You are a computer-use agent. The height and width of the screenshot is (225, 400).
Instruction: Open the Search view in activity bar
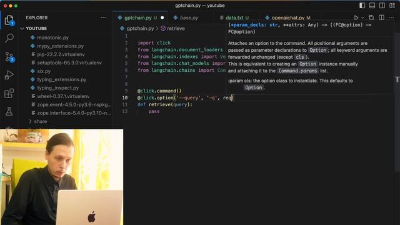click(x=9, y=38)
